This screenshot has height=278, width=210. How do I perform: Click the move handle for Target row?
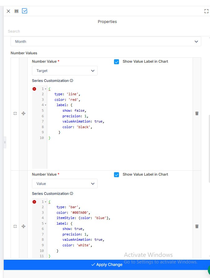point(23,114)
